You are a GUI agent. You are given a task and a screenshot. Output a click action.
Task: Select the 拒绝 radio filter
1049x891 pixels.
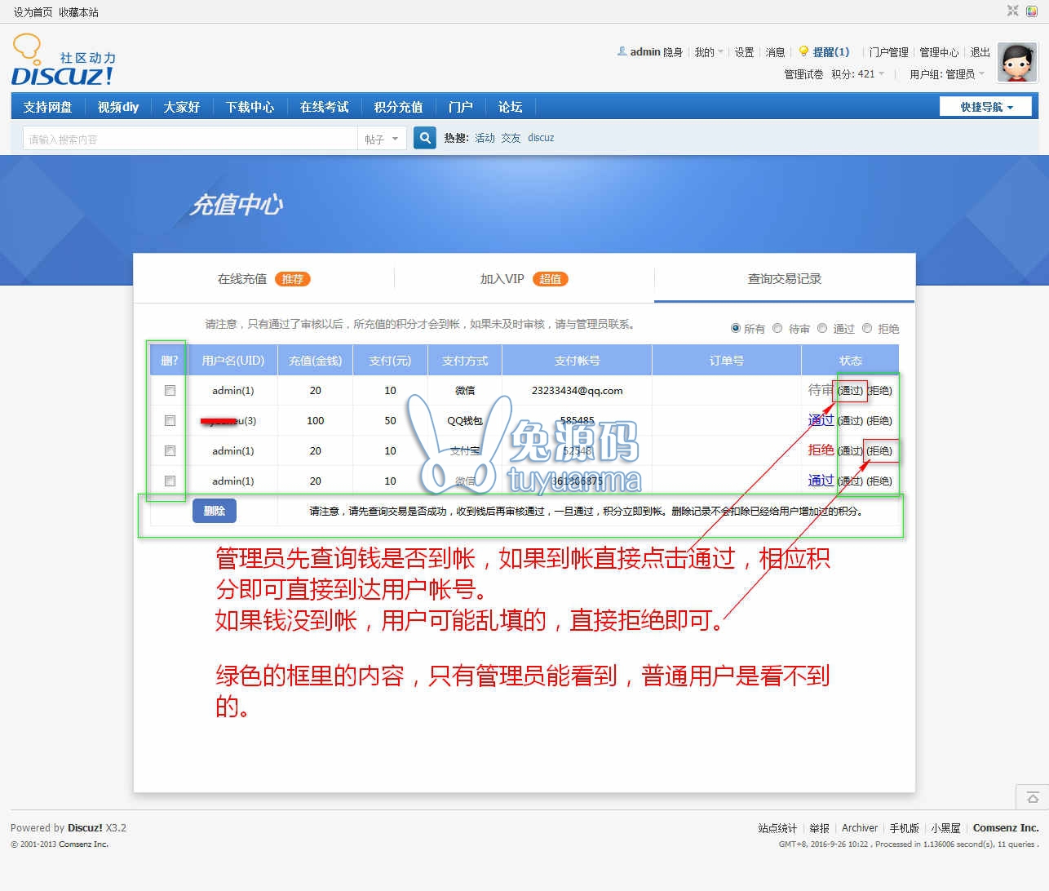click(867, 328)
